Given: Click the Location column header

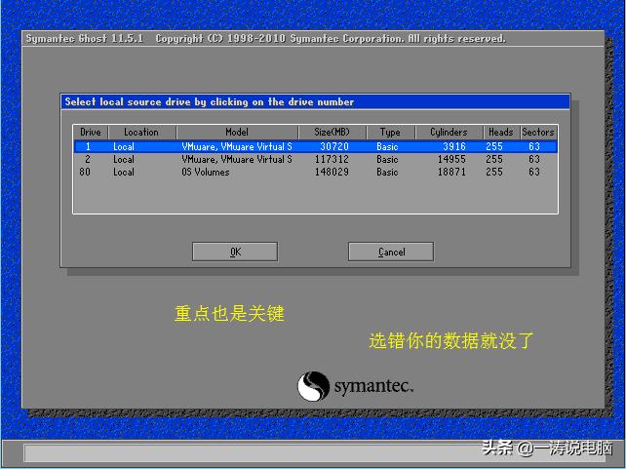Looking at the screenshot, I should point(141,132).
